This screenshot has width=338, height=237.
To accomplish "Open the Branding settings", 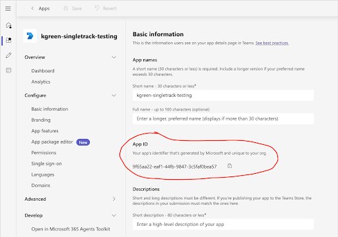I will 41,120.
